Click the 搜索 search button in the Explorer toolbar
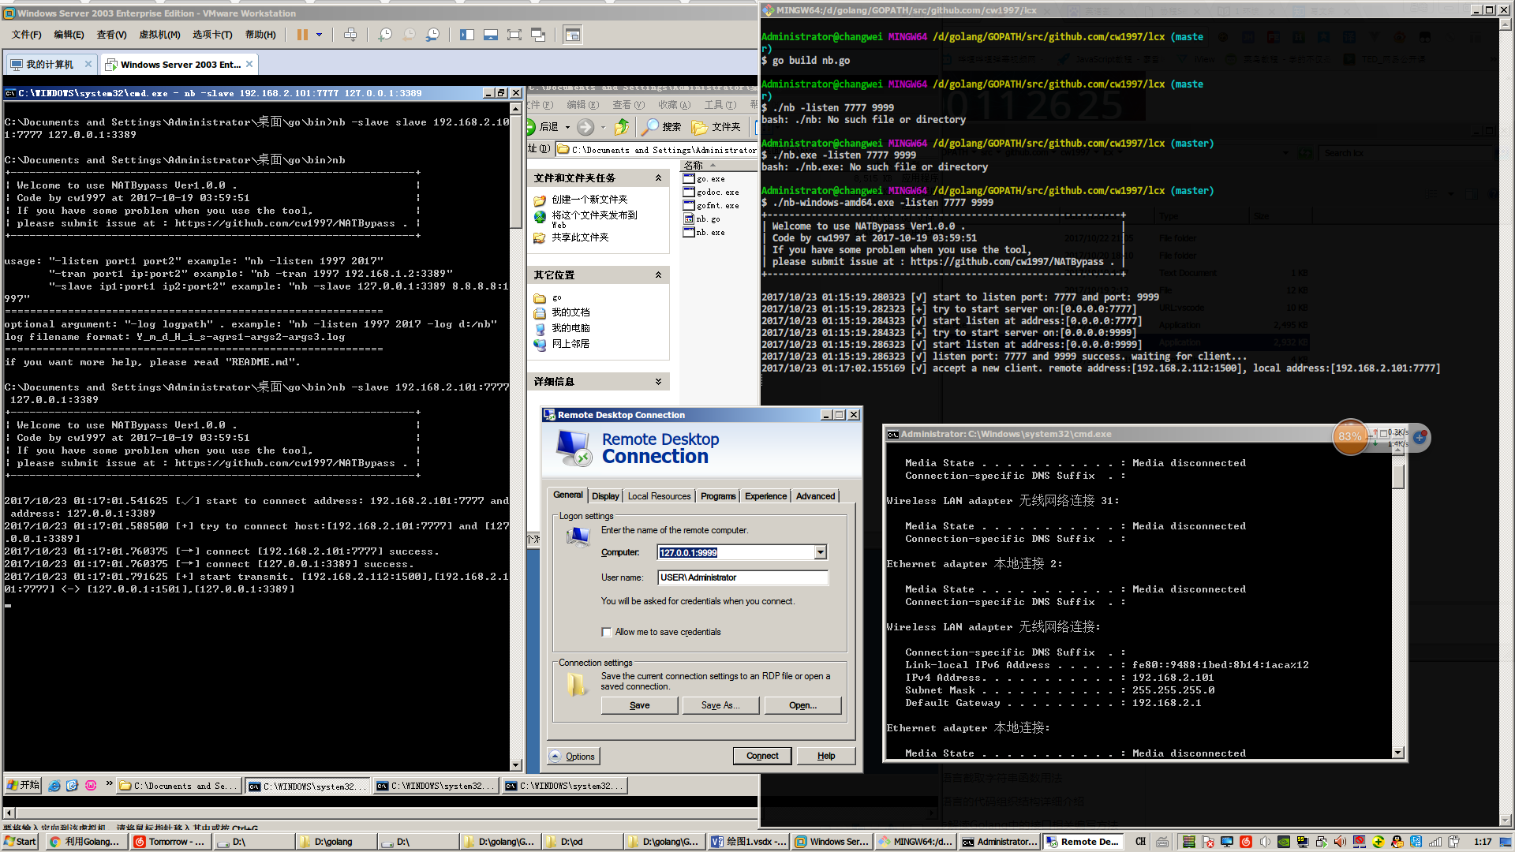 coord(662,126)
